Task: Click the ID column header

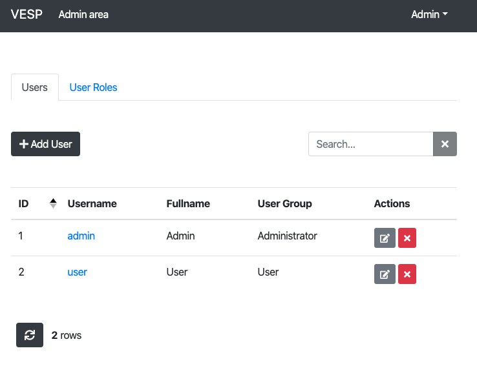Action: click(x=23, y=203)
